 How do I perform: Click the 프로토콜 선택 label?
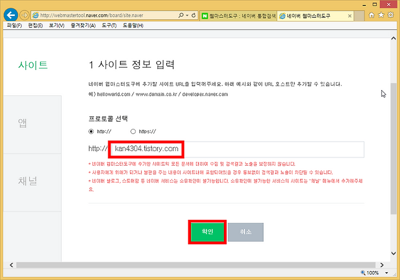pos(108,118)
